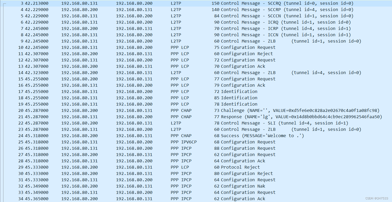The image size is (392, 202).
Task: Select the ICCN control message row
Action: [x=196, y=35]
